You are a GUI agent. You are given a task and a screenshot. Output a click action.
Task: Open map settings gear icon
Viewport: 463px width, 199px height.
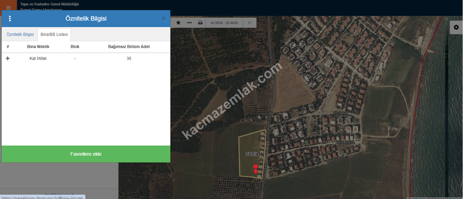point(456,27)
